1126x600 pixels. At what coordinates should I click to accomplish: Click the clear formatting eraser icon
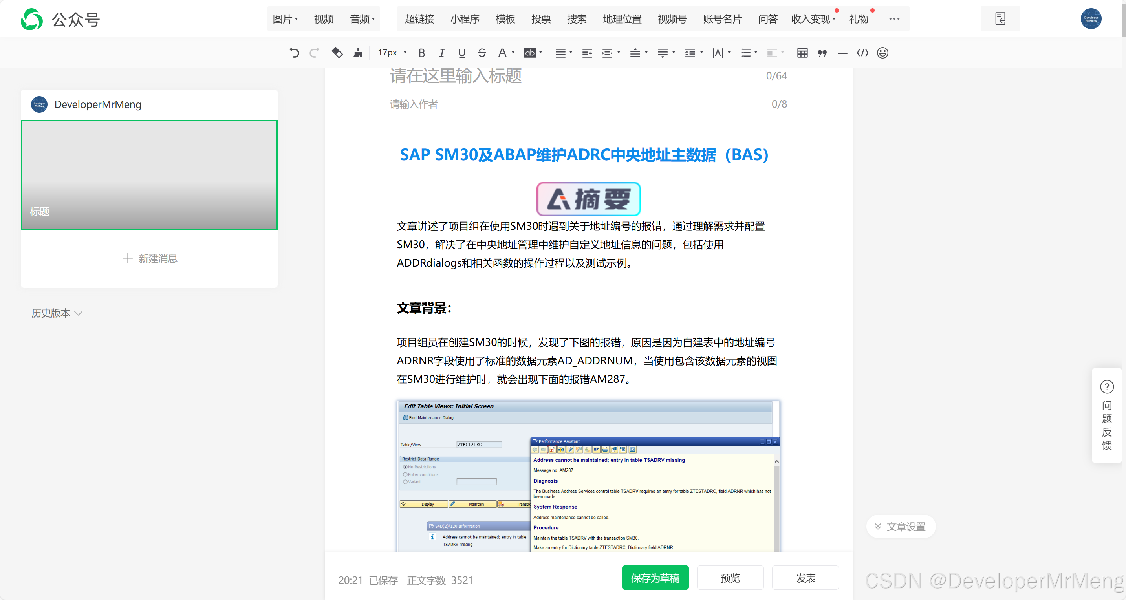point(337,53)
